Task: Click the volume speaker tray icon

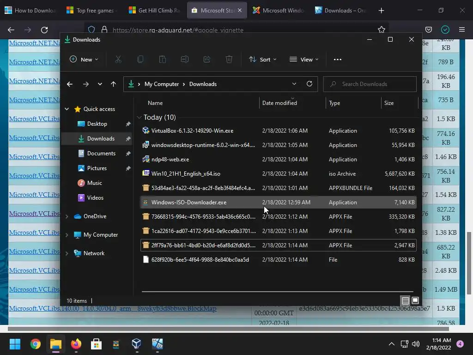Action: 416,344
